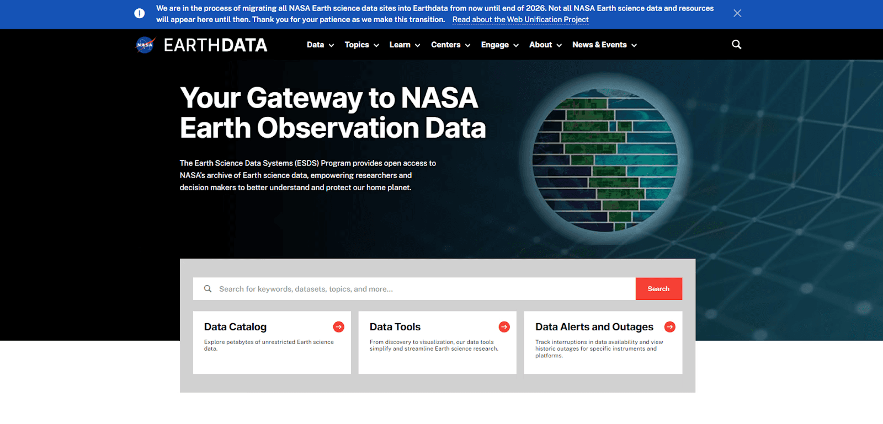Click 'Explore petabytes of unrestricted' description

pos(269,345)
